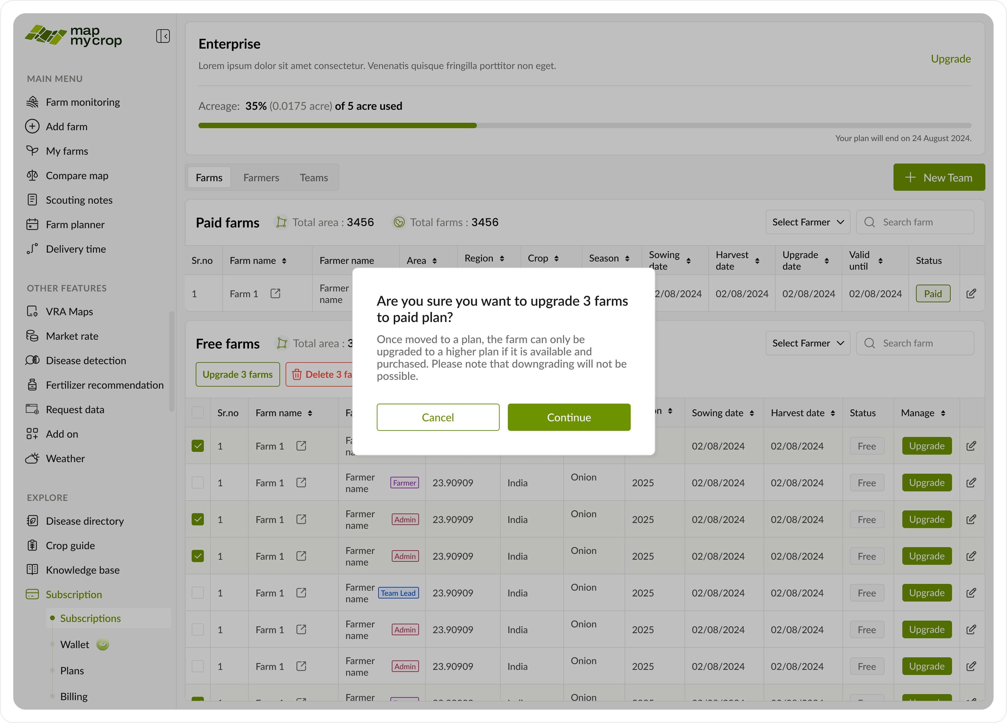Image resolution: width=1007 pixels, height=723 pixels.
Task: Open the Select Farmer dropdown in Paid farms
Action: tap(807, 222)
